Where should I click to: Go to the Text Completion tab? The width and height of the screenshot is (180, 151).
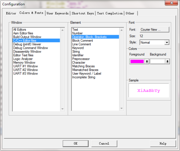(110, 13)
